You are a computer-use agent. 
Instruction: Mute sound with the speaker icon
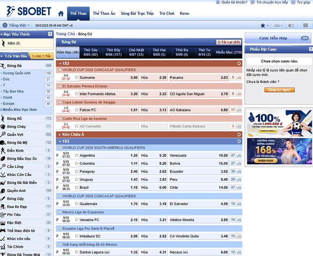click(291, 25)
